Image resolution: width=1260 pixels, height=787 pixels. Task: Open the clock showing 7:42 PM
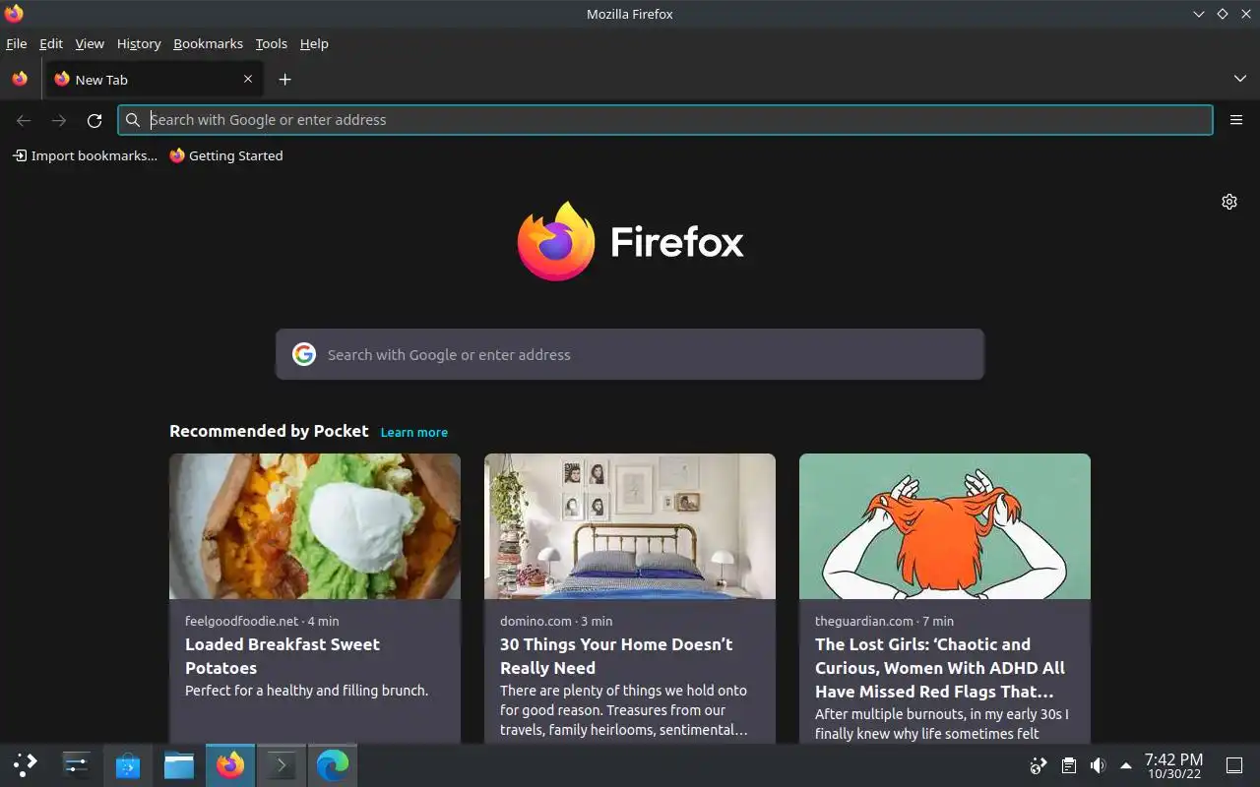[1173, 765]
